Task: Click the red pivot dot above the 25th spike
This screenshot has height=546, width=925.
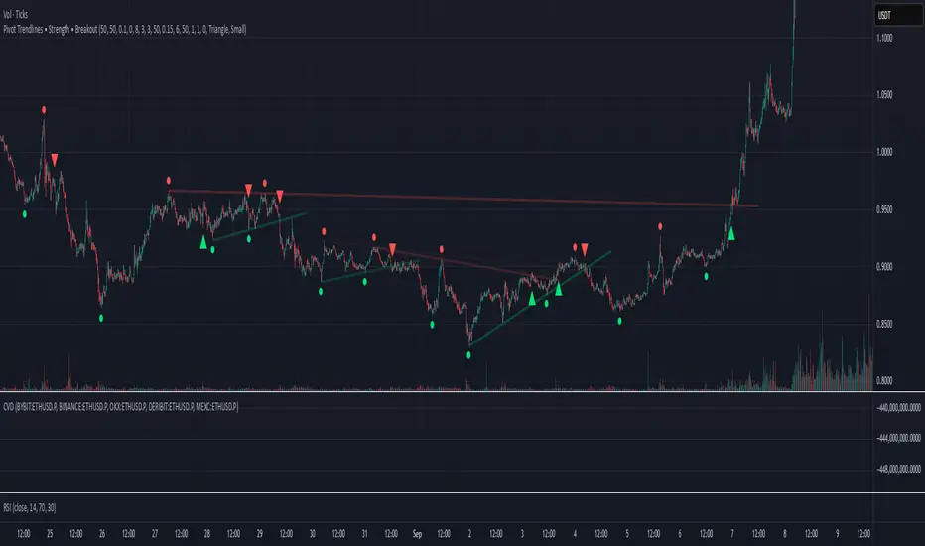Action: (x=44, y=110)
